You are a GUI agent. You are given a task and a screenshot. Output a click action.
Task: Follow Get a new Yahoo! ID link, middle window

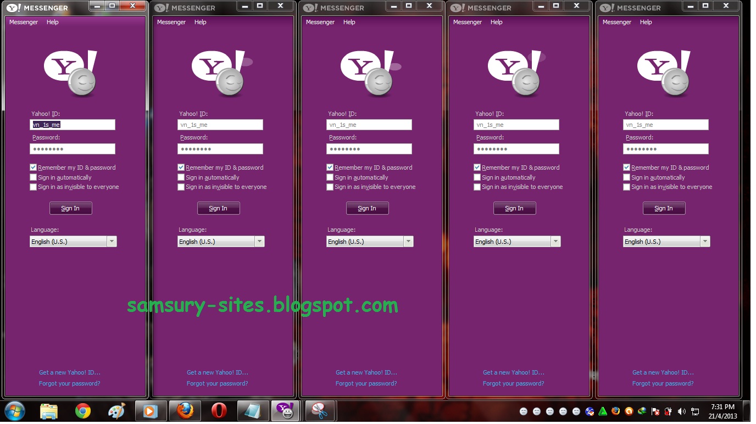[366, 372]
